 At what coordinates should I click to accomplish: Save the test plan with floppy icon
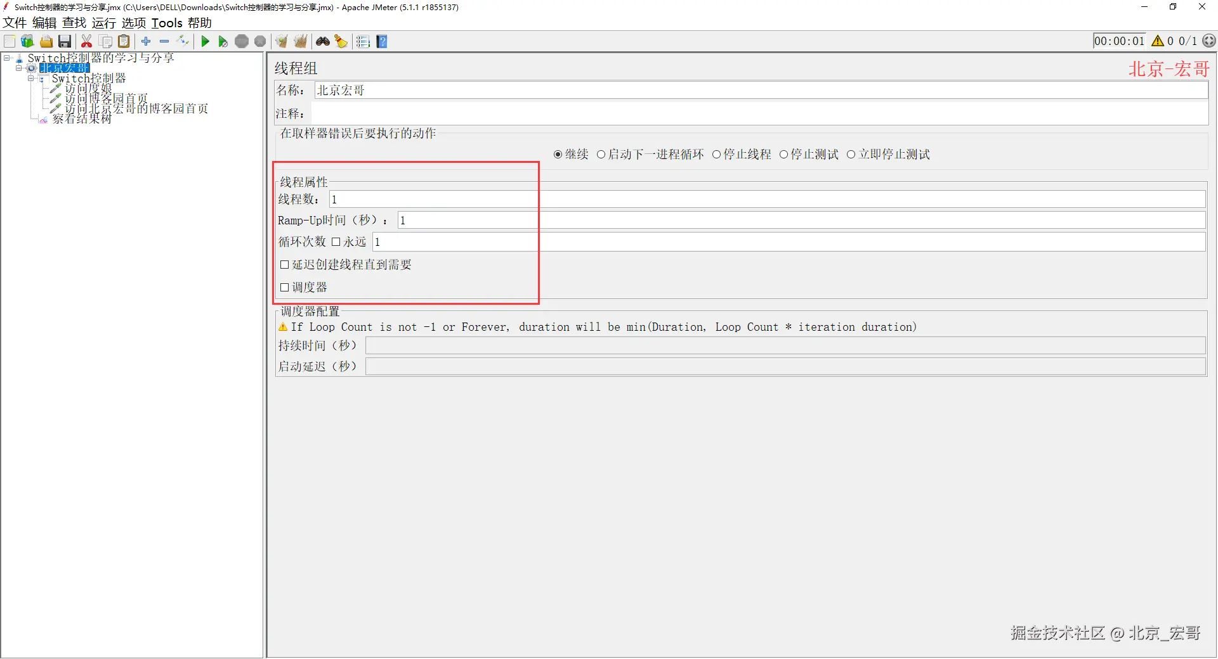pyautogui.click(x=65, y=41)
